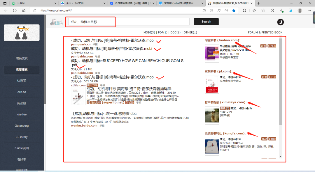Image resolution: width=315 pixels, height=172 pixels.
Task: Open the superlib book cover thumbnail
Action: pyautogui.click(x=78, y=96)
